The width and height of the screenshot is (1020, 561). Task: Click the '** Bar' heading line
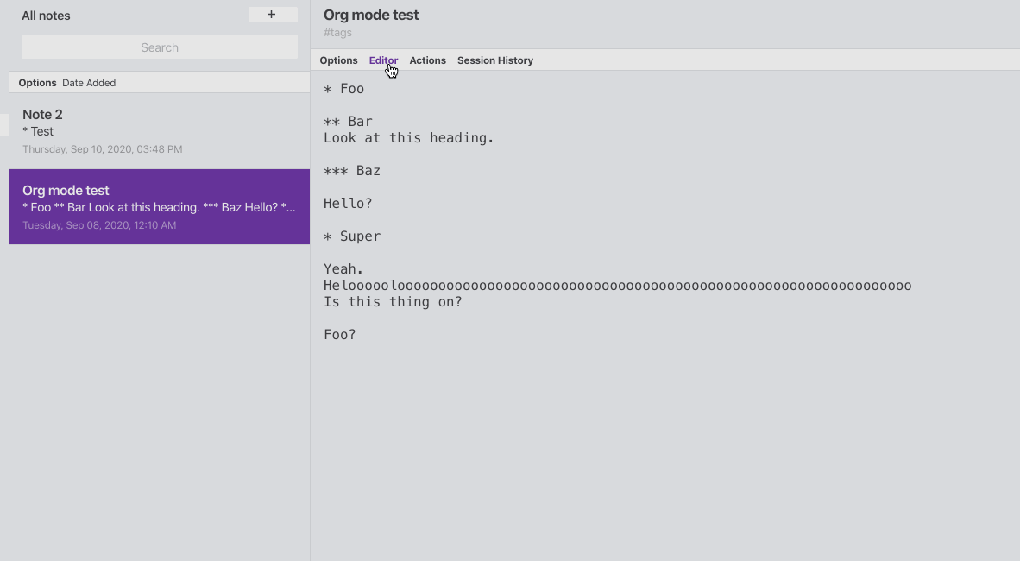(x=348, y=122)
